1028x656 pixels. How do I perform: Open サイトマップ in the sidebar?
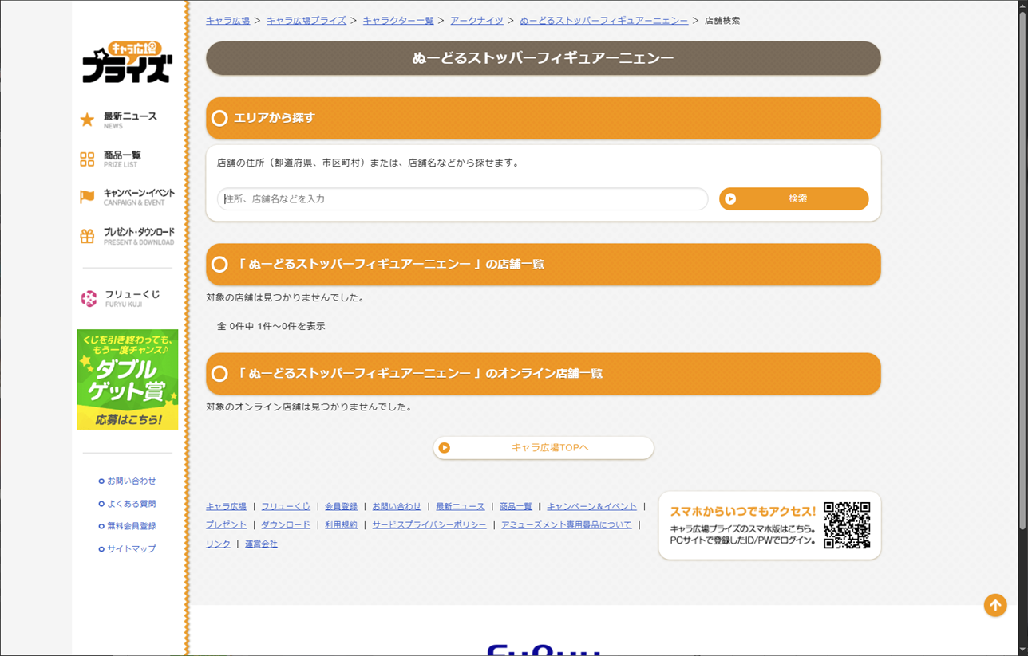[132, 549]
